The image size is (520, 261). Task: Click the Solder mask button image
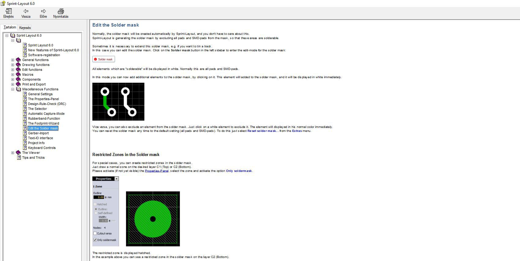pyautogui.click(x=104, y=59)
